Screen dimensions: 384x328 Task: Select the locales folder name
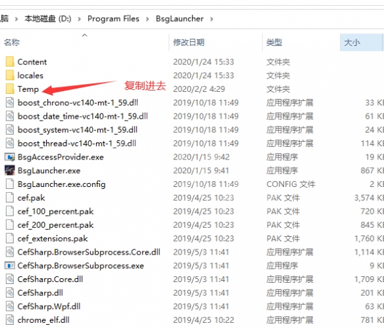pyautogui.click(x=30, y=75)
